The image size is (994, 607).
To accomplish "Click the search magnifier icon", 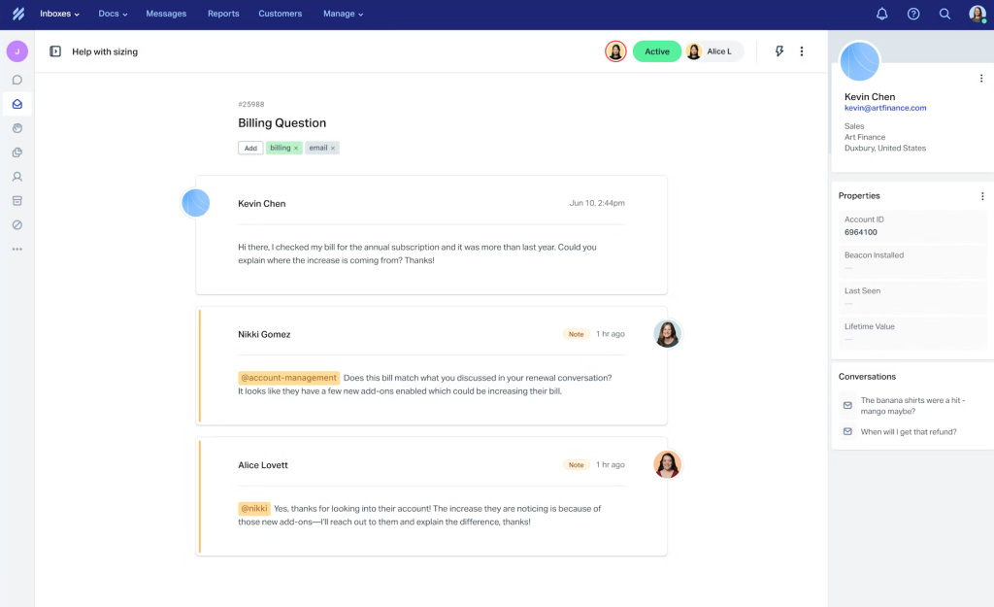I will 944,14.
